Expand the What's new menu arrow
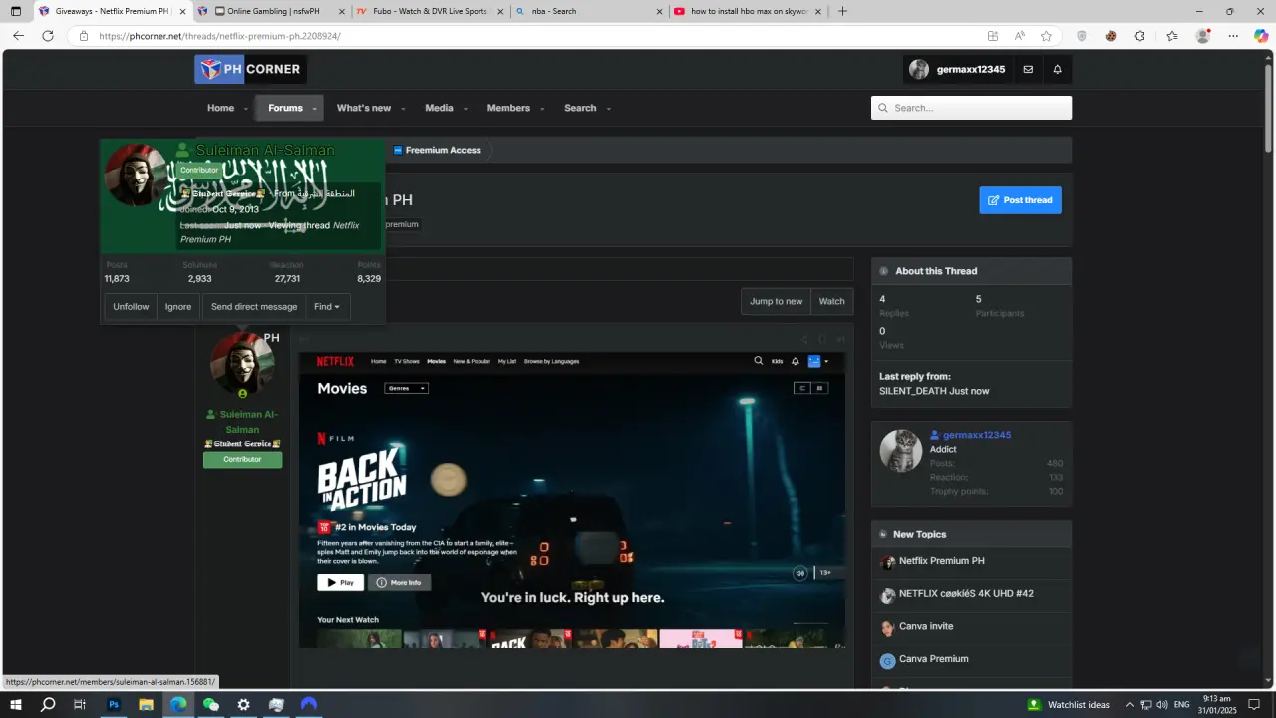This screenshot has width=1276, height=718. 402,108
